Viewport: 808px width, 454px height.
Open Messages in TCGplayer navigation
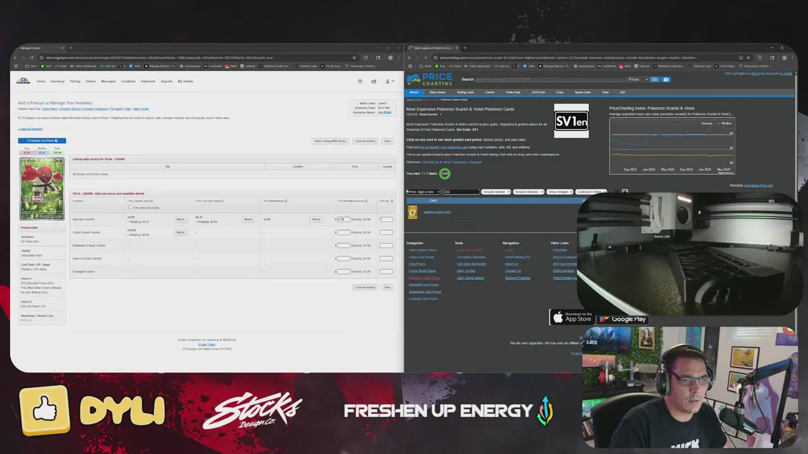click(109, 81)
